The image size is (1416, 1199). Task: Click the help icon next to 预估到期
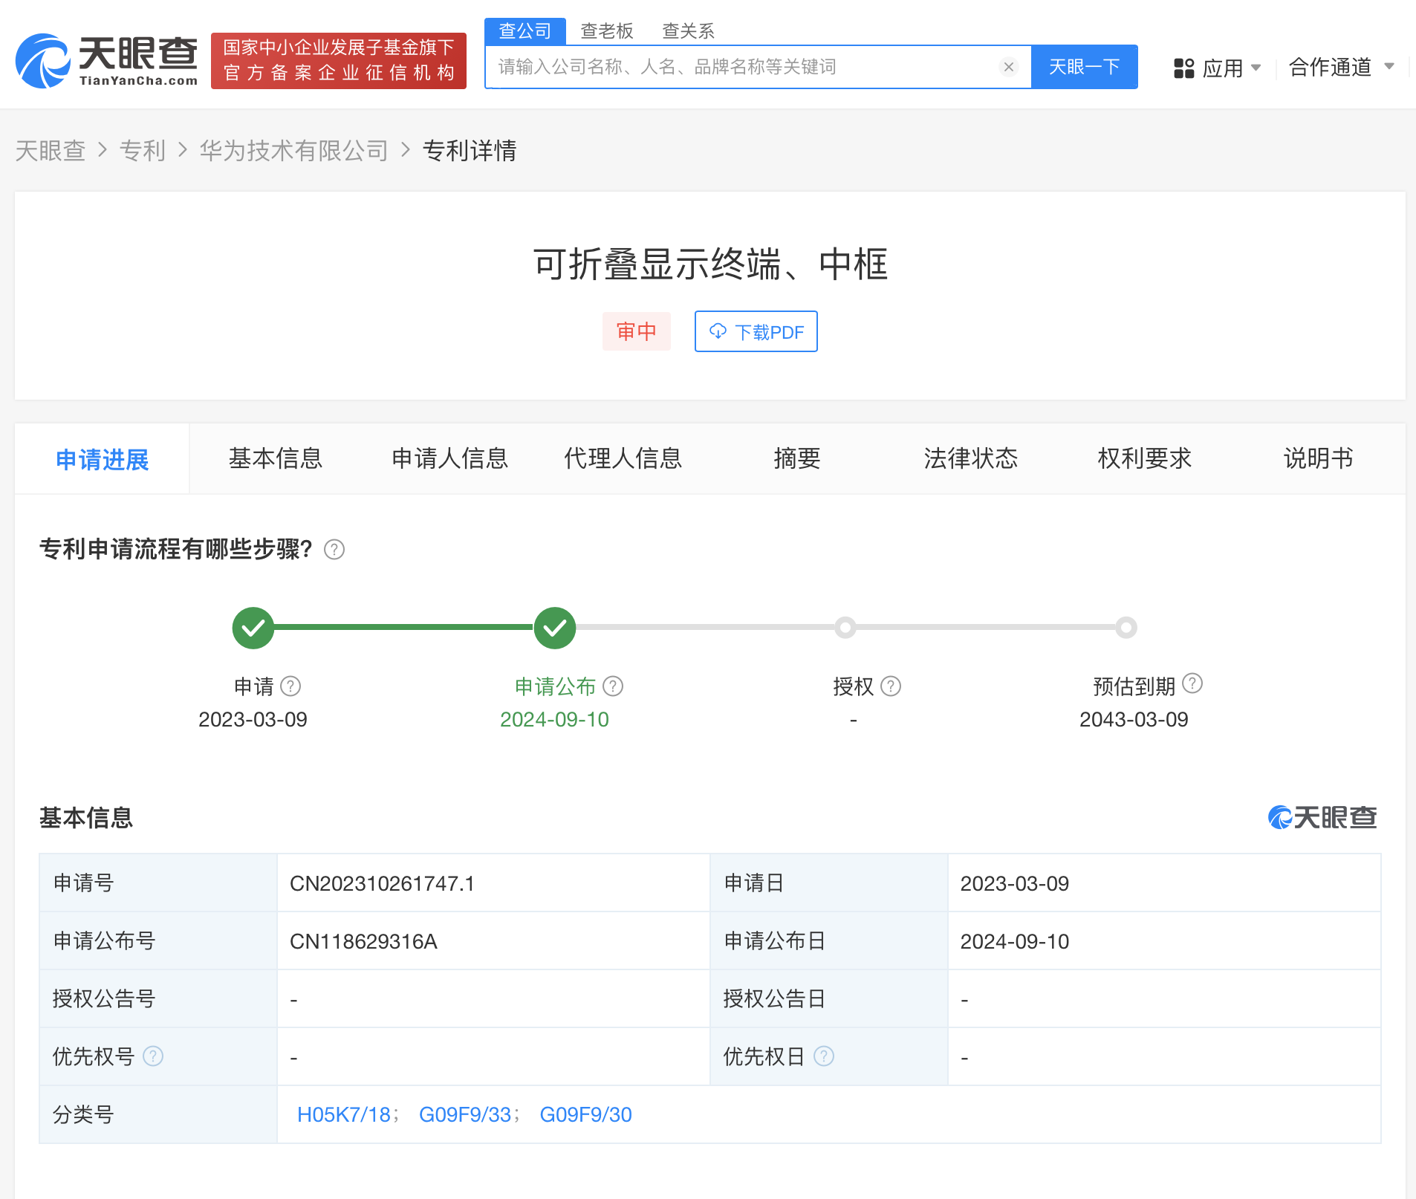[1192, 683]
